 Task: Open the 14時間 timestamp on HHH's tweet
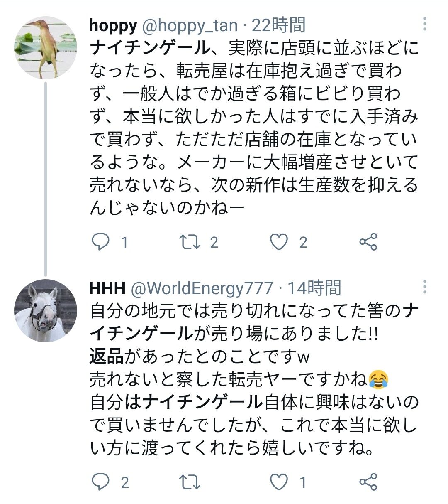[x=314, y=288]
